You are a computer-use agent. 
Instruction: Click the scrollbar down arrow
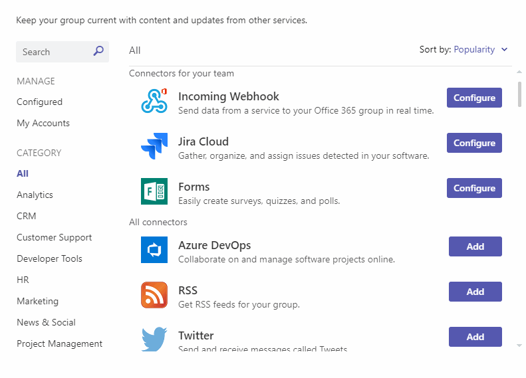pyautogui.click(x=519, y=345)
